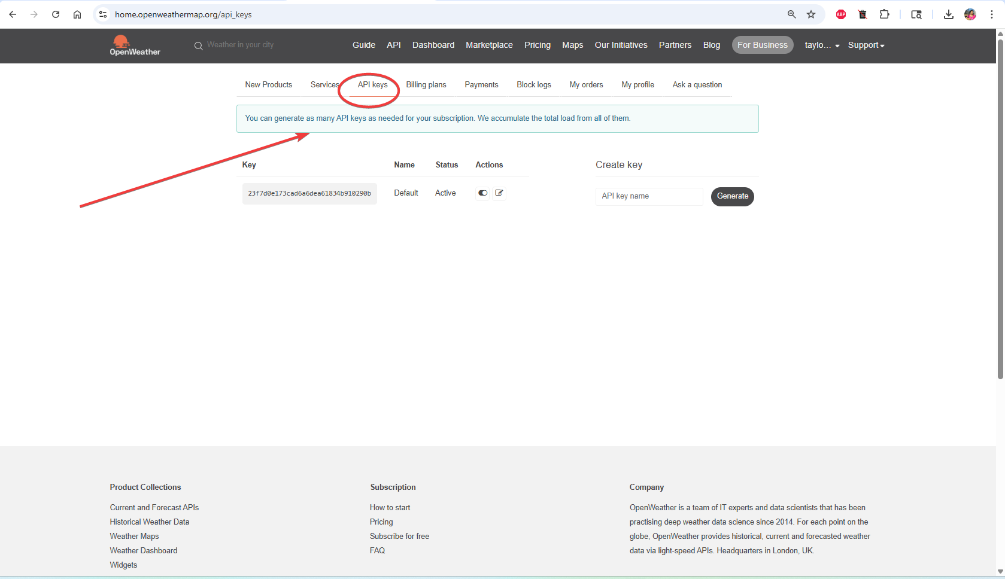1005x579 pixels.
Task: Open Weather Maps footer link
Action: [x=134, y=536]
